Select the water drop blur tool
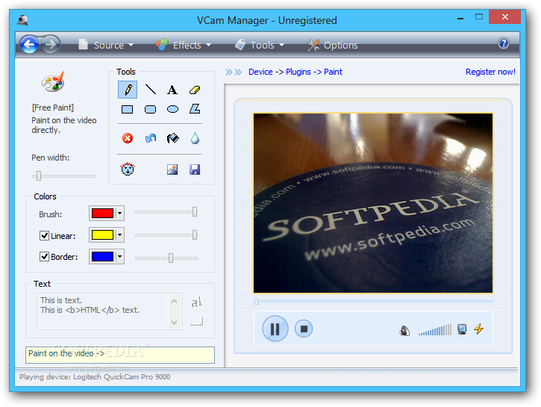Image resolution: width=541 pixels, height=407 pixels. click(x=195, y=138)
